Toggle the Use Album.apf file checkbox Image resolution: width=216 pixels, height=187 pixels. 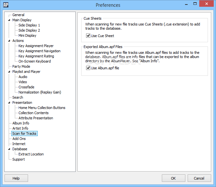tap(88, 68)
